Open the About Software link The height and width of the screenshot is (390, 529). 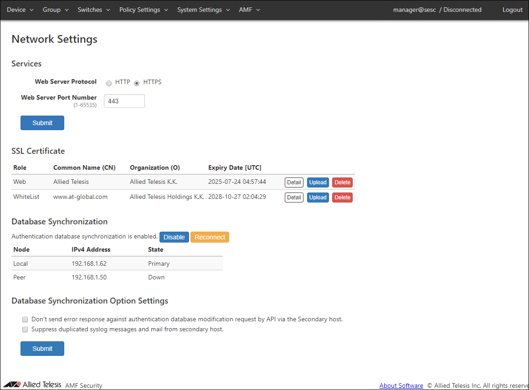coord(401,385)
